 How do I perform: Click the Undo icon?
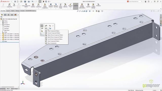32,2
